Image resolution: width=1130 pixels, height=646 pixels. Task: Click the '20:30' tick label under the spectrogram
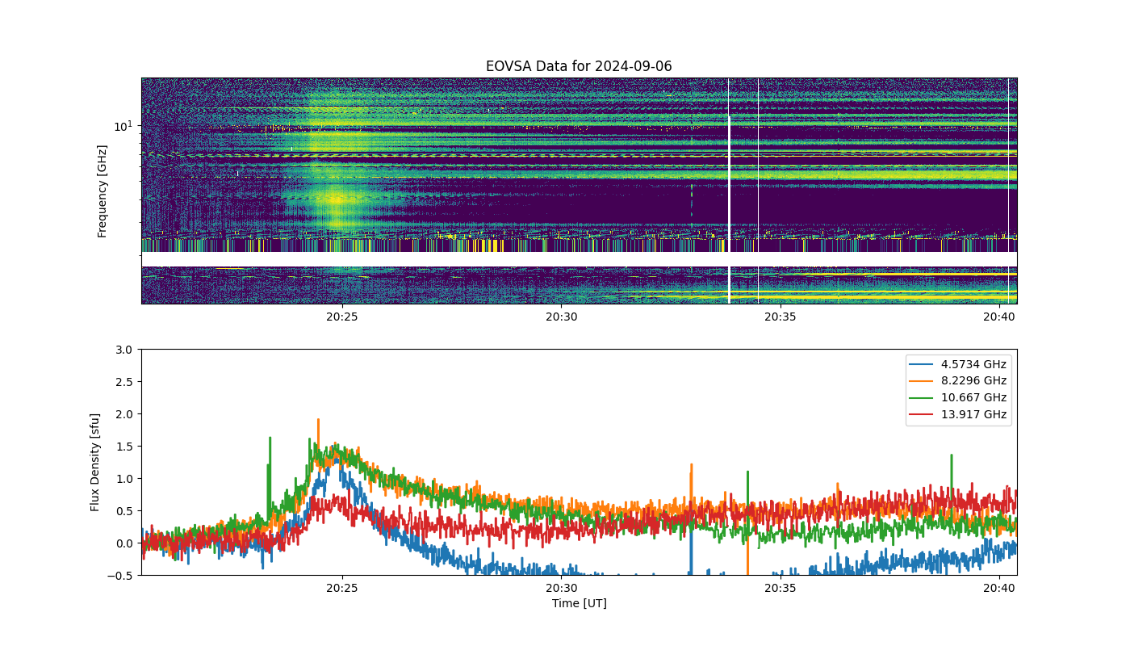point(561,317)
